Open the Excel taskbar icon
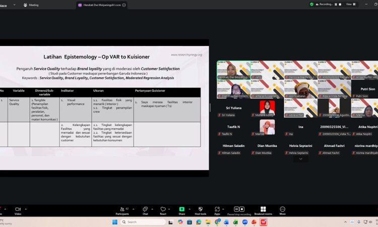Viewport: 378px width, 227px height. point(235,222)
